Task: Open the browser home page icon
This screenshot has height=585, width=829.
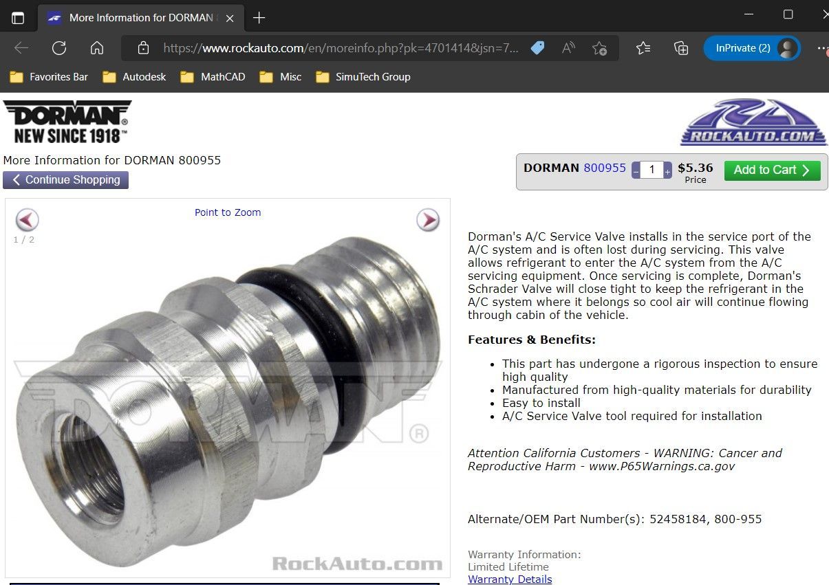Action: [97, 48]
